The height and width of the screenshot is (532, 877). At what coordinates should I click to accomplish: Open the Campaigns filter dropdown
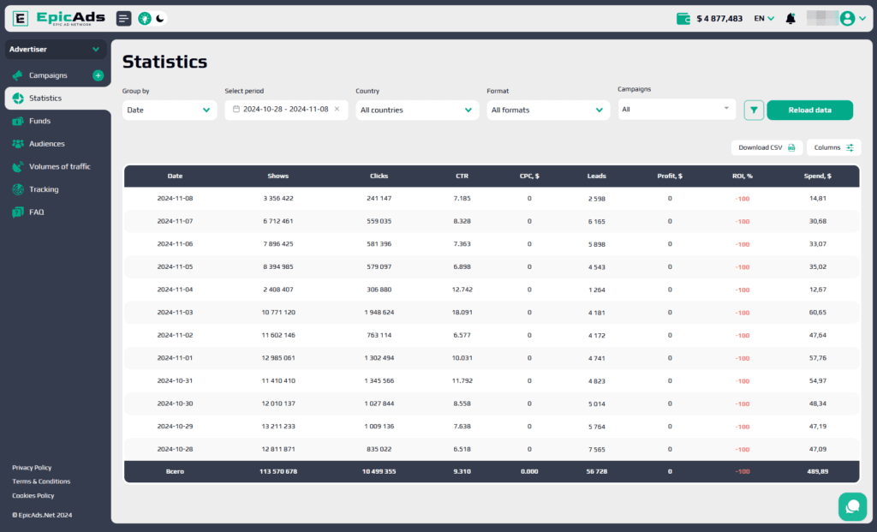(677, 109)
